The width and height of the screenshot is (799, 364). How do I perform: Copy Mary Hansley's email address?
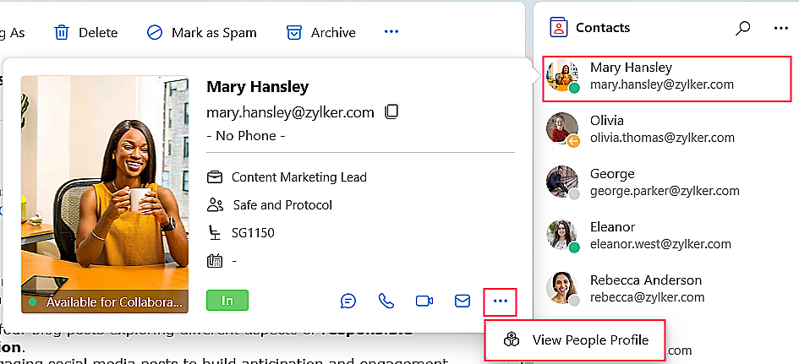tap(391, 112)
